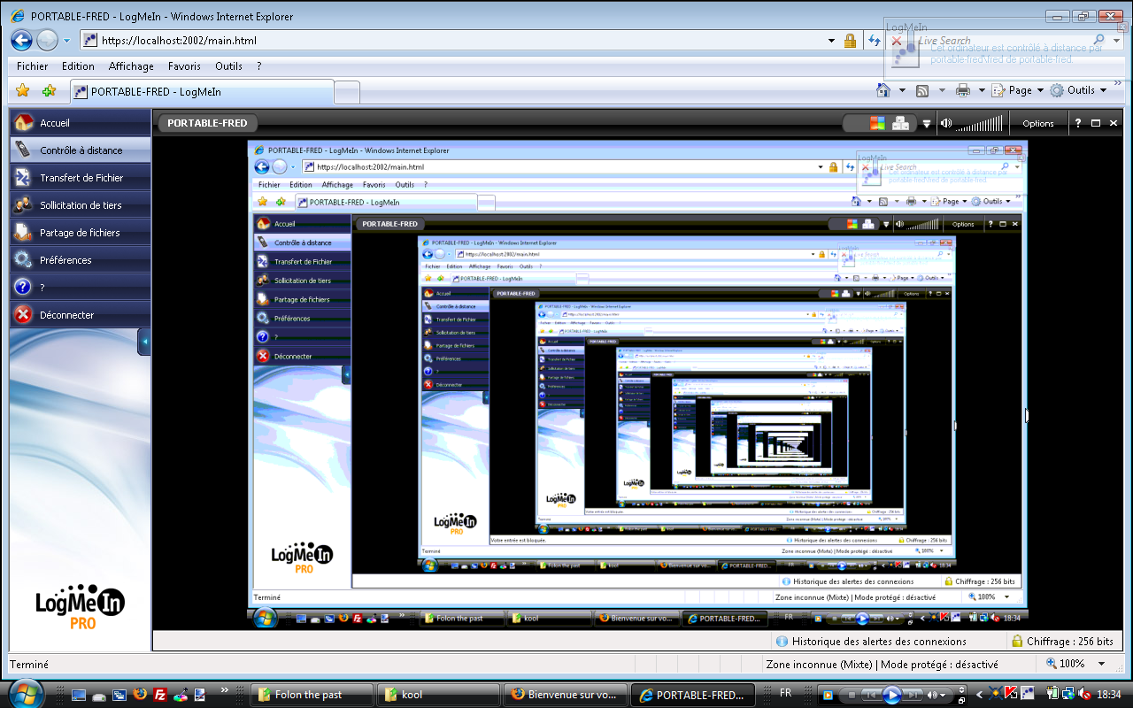
Task: Open the Edition menu
Action: 78,66
